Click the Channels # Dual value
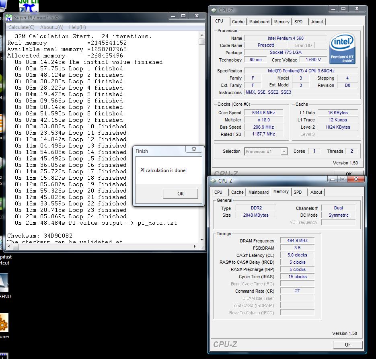The width and height of the screenshot is (376, 359). coord(338,208)
